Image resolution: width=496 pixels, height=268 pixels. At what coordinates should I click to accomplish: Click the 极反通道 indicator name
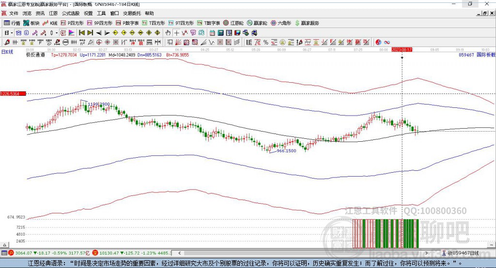35,55
